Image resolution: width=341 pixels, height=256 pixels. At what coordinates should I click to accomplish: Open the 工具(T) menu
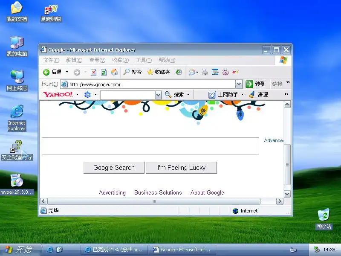144,60
